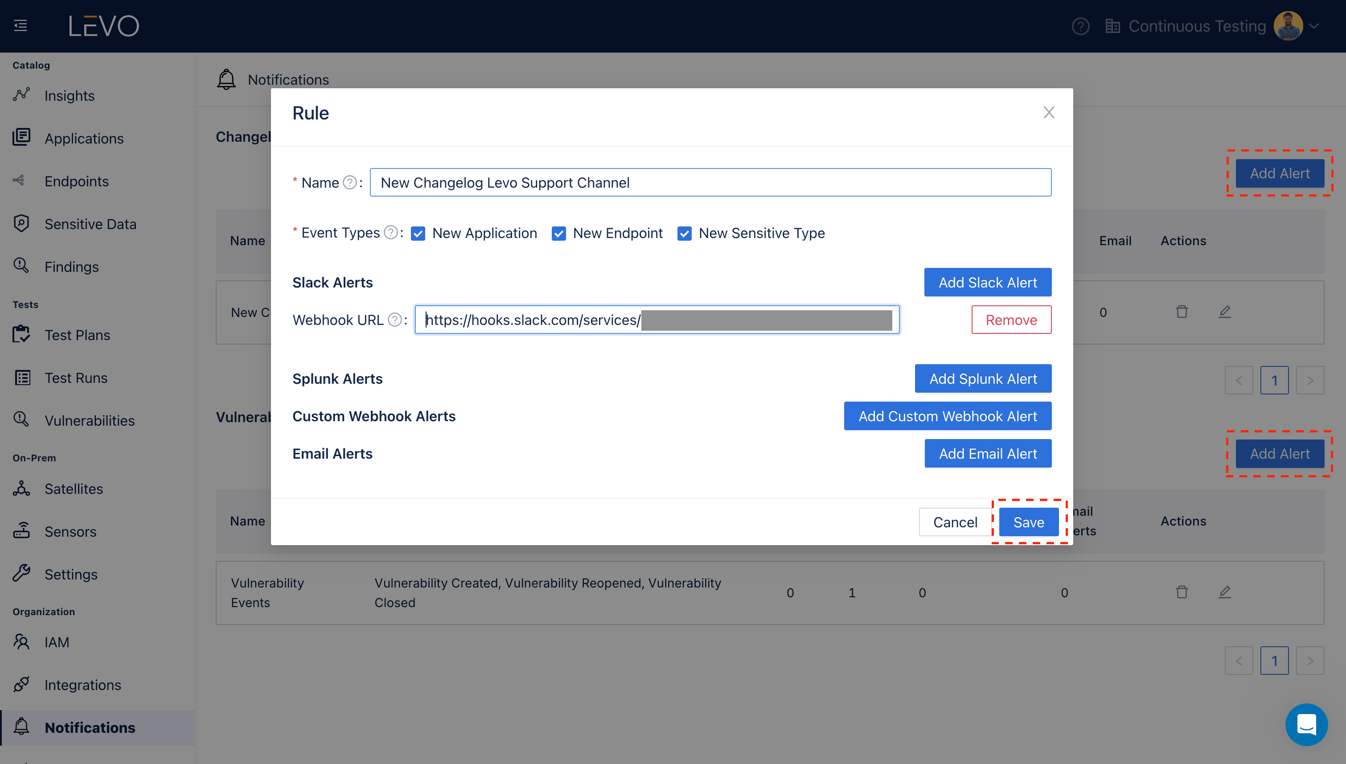Click the collapse sidebar menu icon

point(21,25)
